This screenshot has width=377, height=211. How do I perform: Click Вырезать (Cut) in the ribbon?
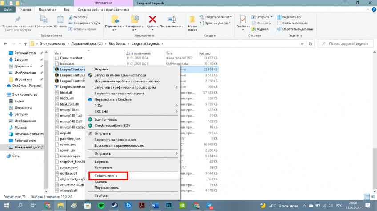pos(78,17)
